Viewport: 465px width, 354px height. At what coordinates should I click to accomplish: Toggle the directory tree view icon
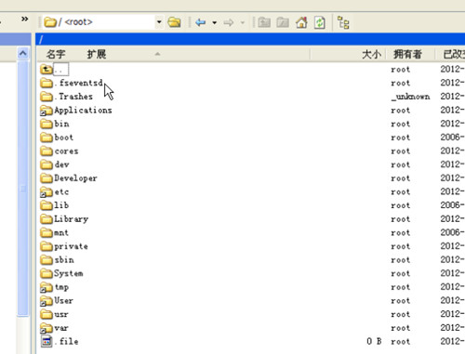(x=343, y=22)
